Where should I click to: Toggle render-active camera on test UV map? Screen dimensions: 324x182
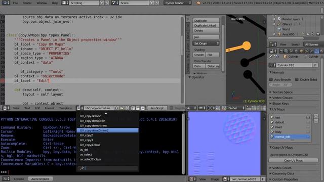[308, 117]
